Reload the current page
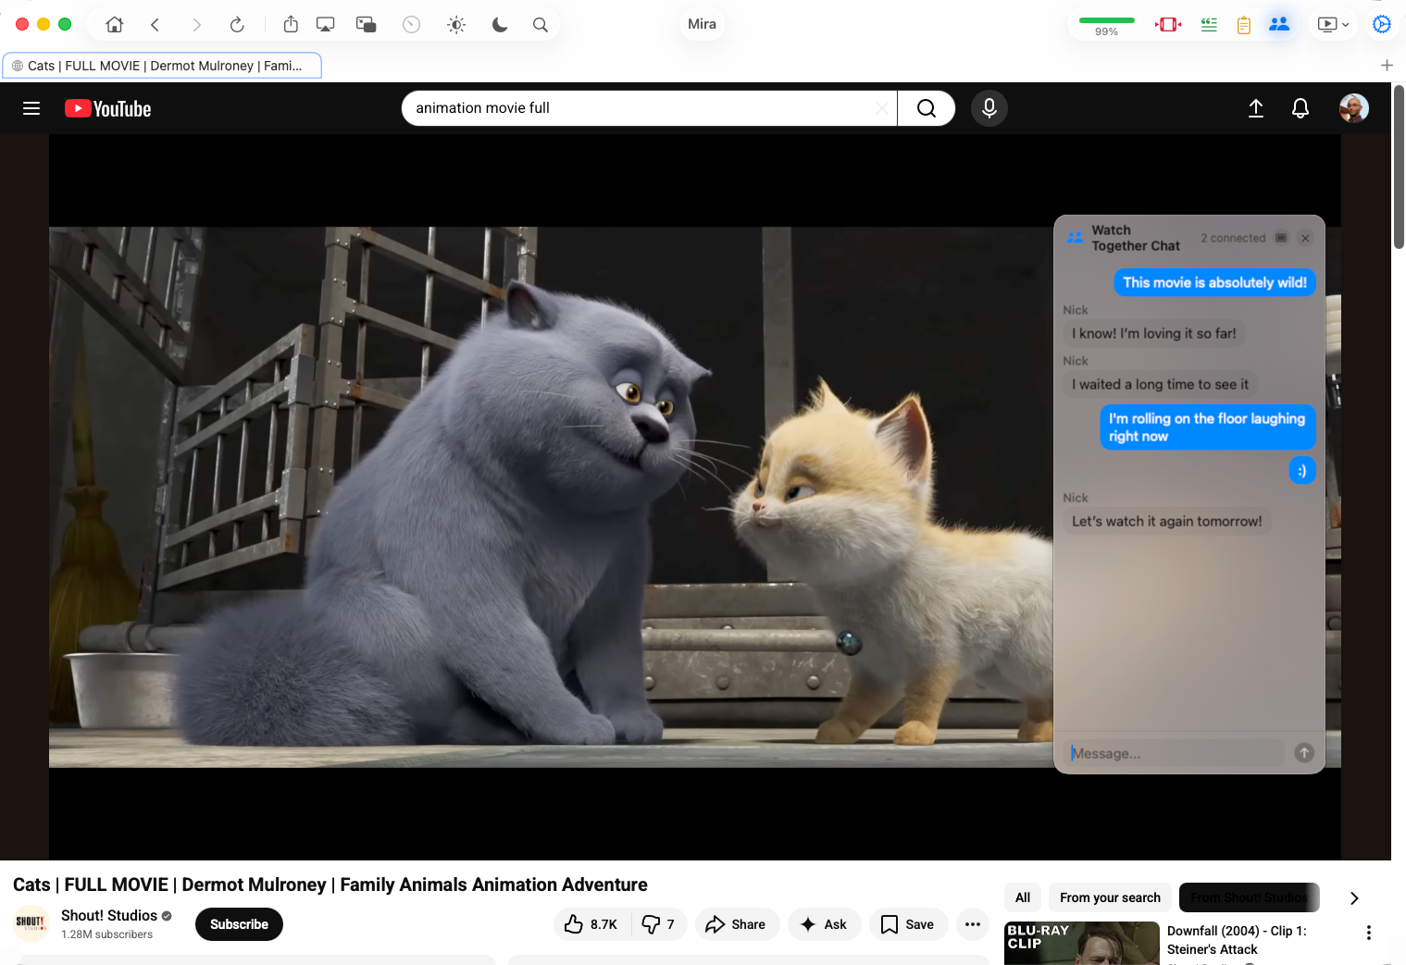 [x=237, y=25]
